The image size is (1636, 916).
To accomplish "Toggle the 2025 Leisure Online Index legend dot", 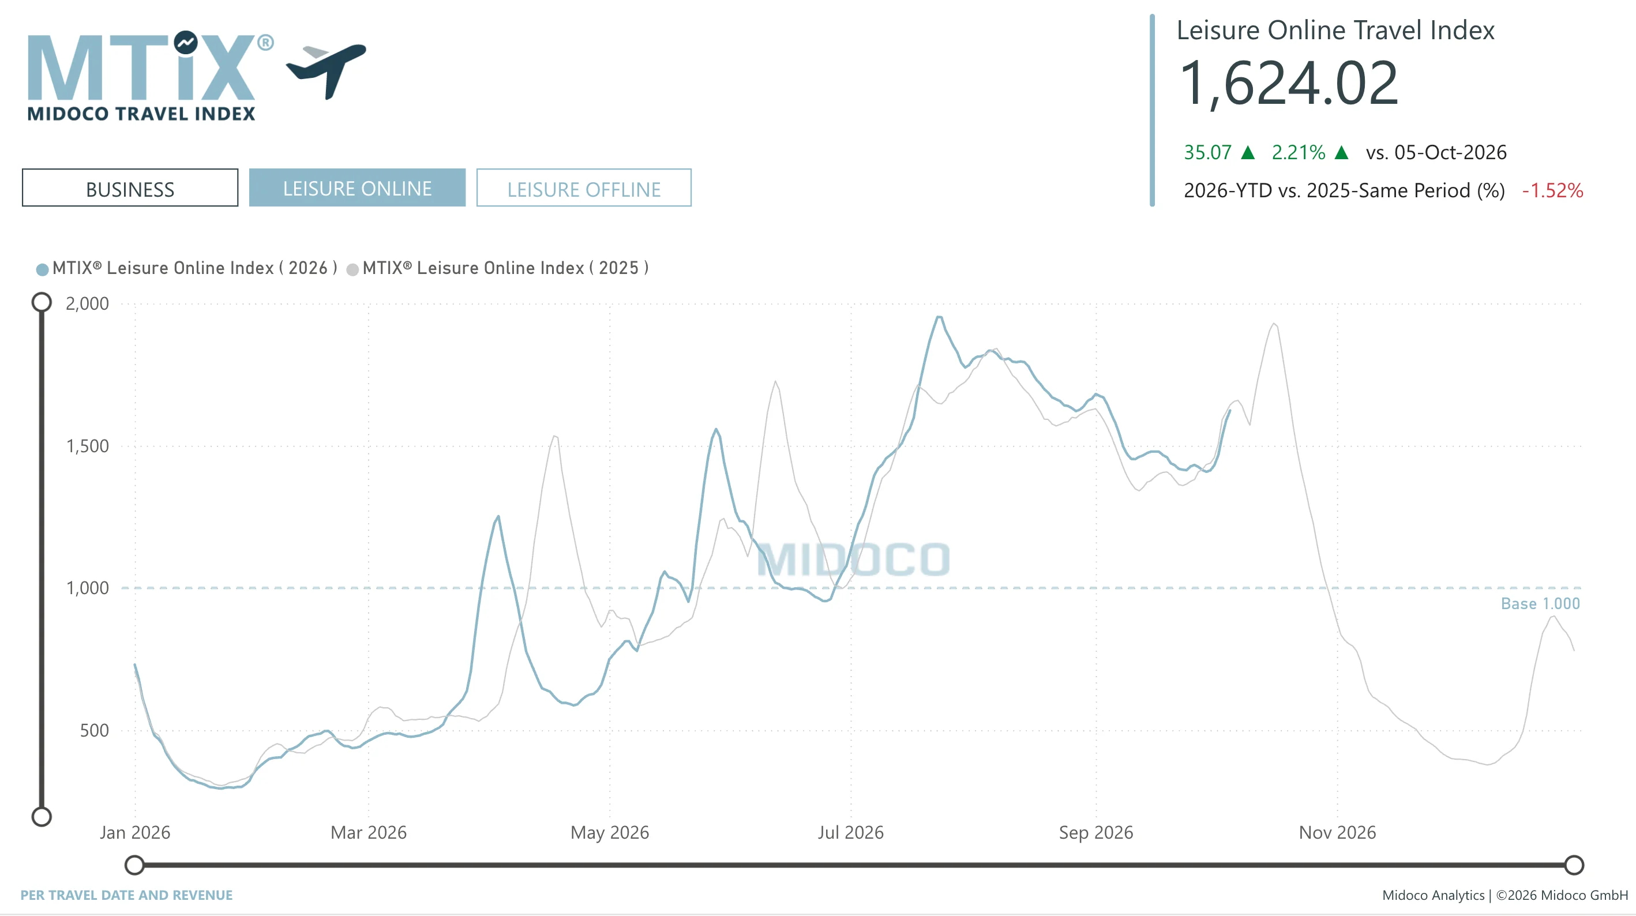I will coord(352,269).
